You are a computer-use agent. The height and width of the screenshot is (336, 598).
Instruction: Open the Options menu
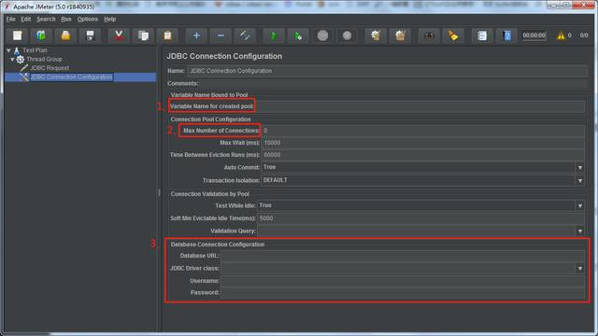pyautogui.click(x=87, y=19)
